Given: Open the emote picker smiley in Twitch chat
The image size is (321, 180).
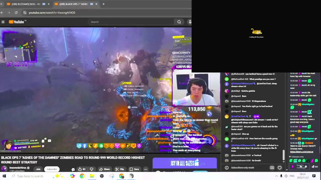Looking at the screenshot, I should (x=305, y=167).
